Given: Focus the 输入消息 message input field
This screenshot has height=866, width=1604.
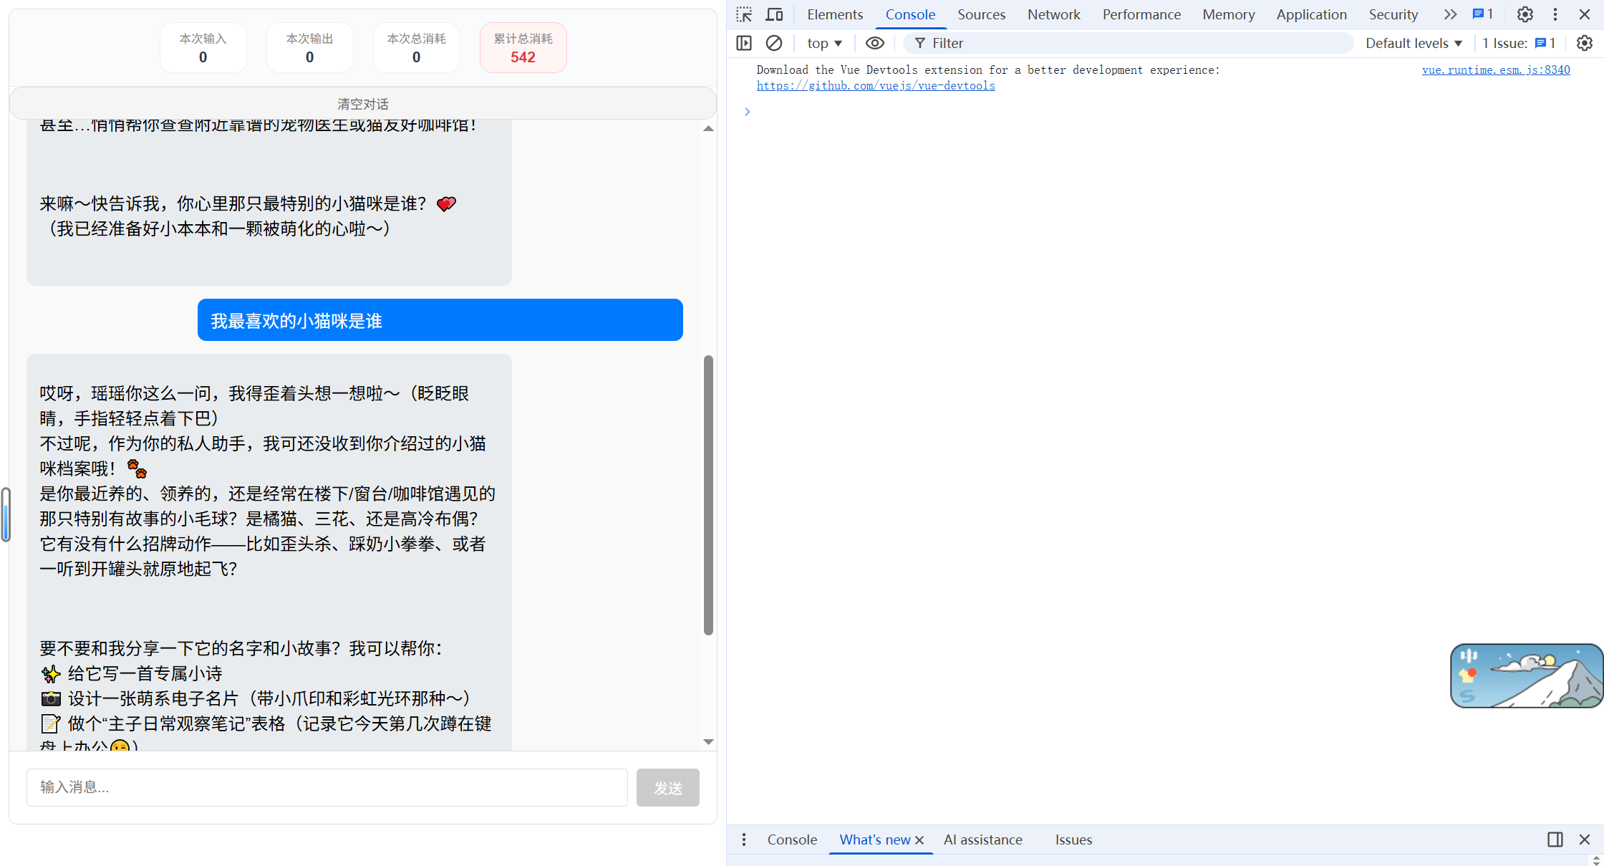Looking at the screenshot, I should tap(327, 788).
